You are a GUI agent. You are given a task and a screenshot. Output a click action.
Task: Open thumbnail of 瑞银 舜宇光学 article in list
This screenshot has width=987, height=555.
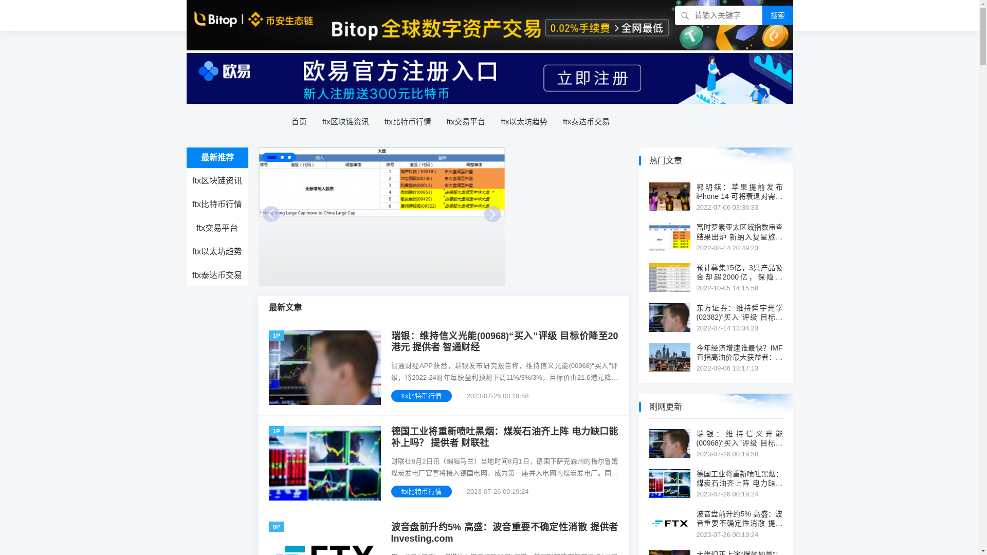(325, 367)
